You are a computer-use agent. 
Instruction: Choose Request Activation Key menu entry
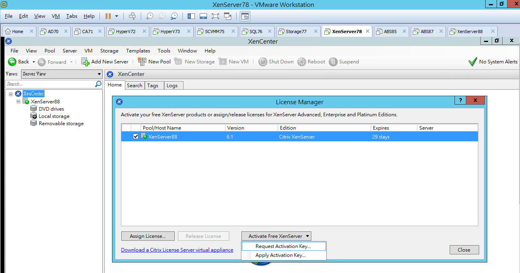pyautogui.click(x=283, y=246)
